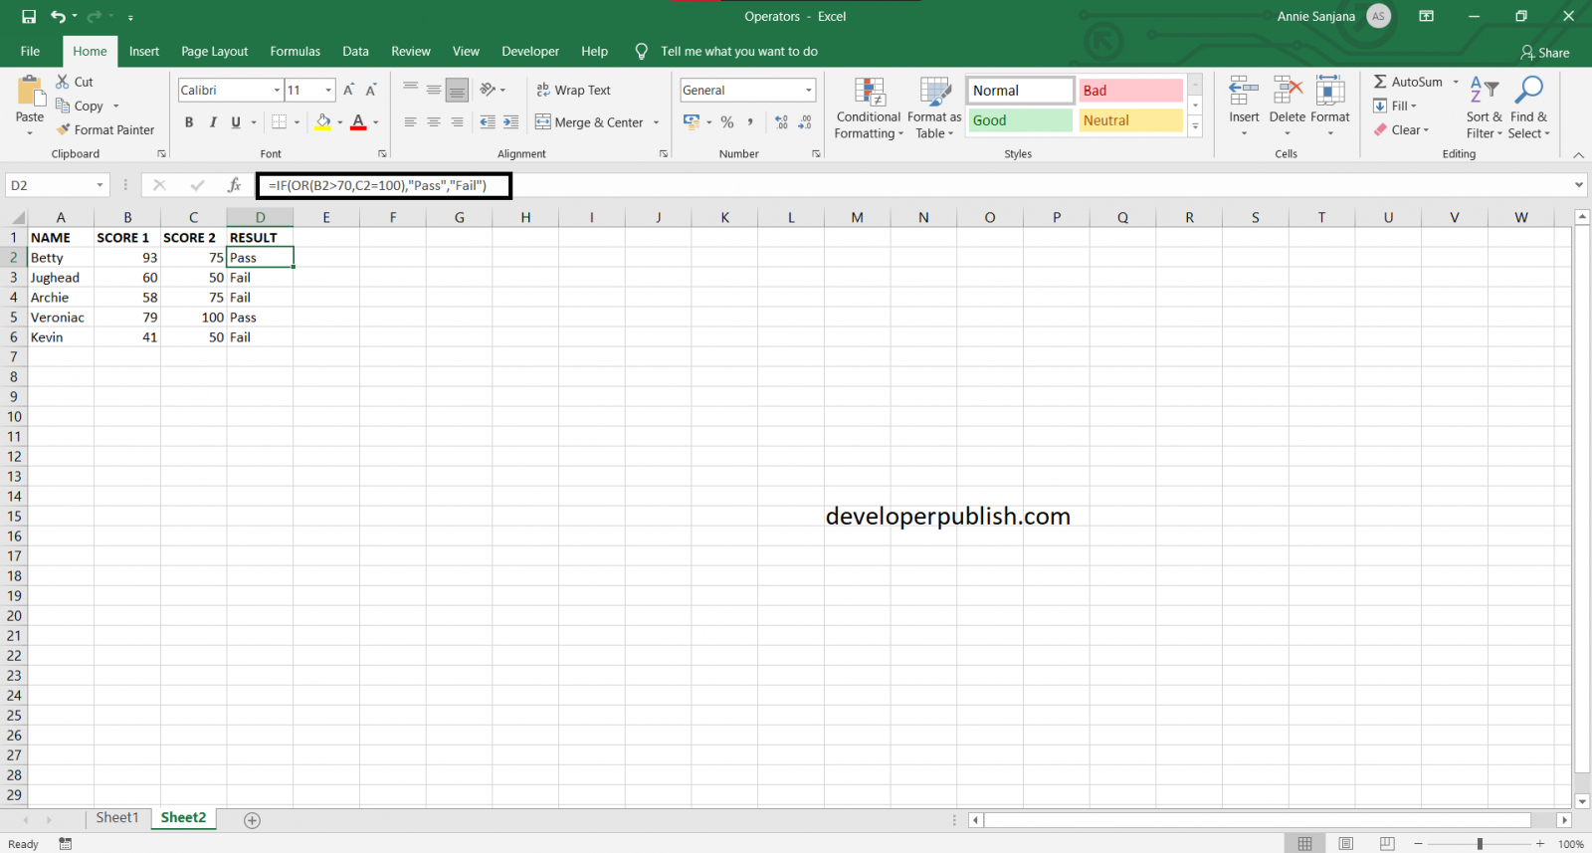Click the Insert Function fx icon
Screen dimensions: 1592x853
235,185
